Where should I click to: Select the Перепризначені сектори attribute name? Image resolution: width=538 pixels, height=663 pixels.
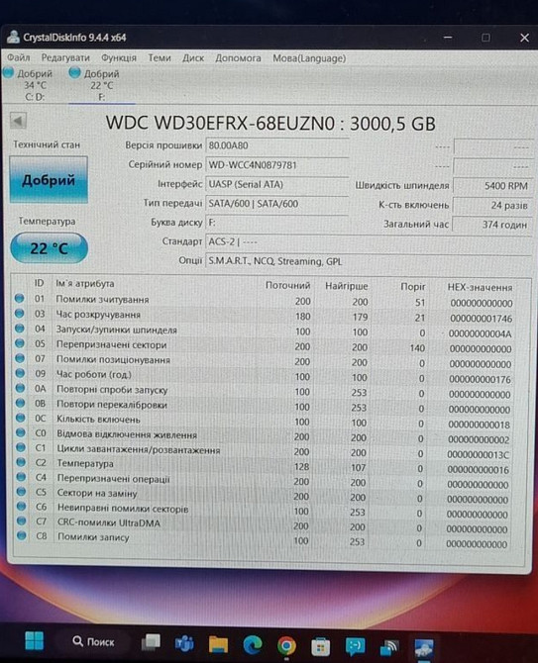112,345
